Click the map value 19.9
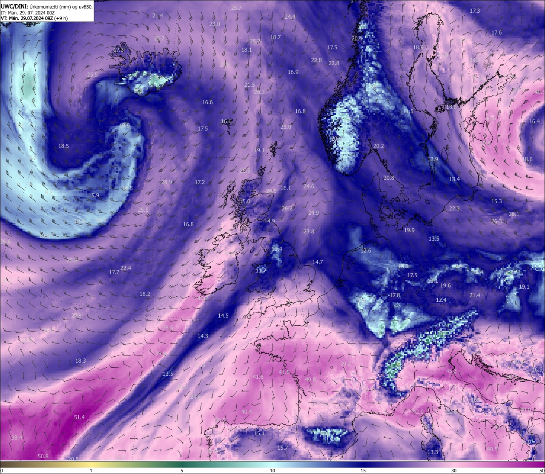This screenshot has height=474, width=545. coord(409,230)
